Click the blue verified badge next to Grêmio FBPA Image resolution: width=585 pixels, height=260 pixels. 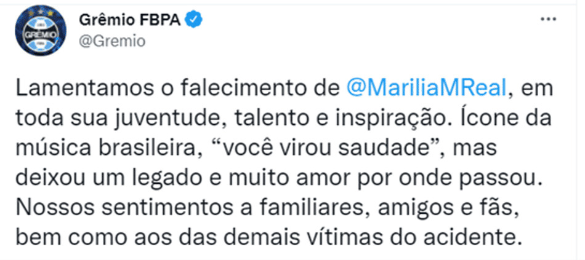tap(195, 19)
